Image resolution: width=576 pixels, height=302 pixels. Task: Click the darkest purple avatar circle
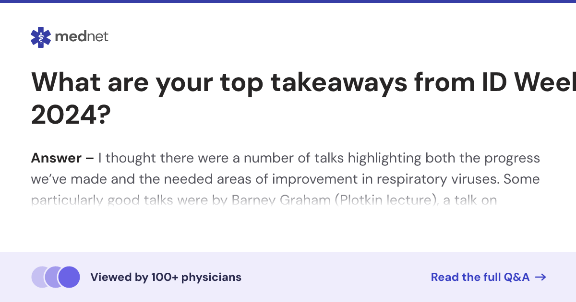pos(69,277)
